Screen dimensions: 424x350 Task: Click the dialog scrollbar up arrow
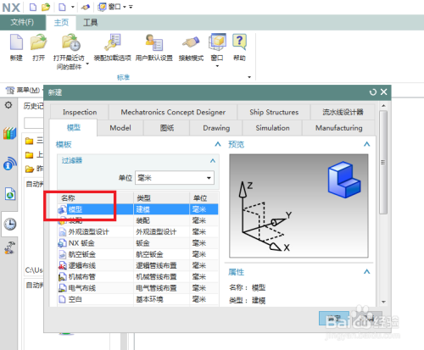coord(383,106)
